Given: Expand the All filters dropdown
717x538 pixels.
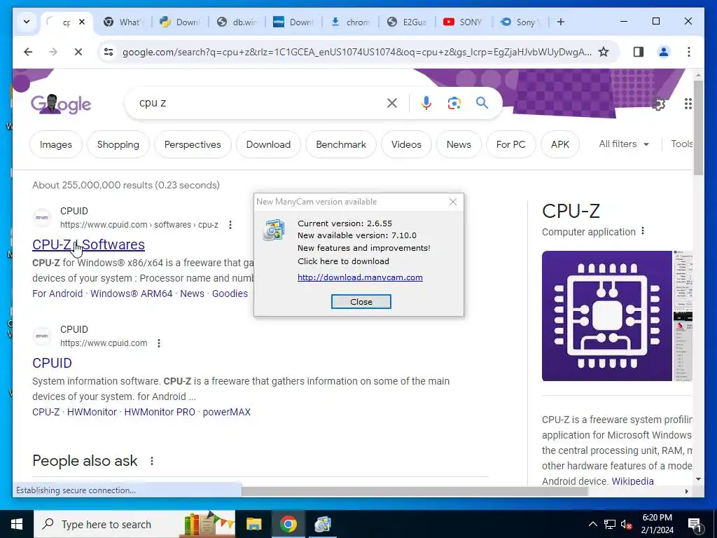Looking at the screenshot, I should [624, 144].
